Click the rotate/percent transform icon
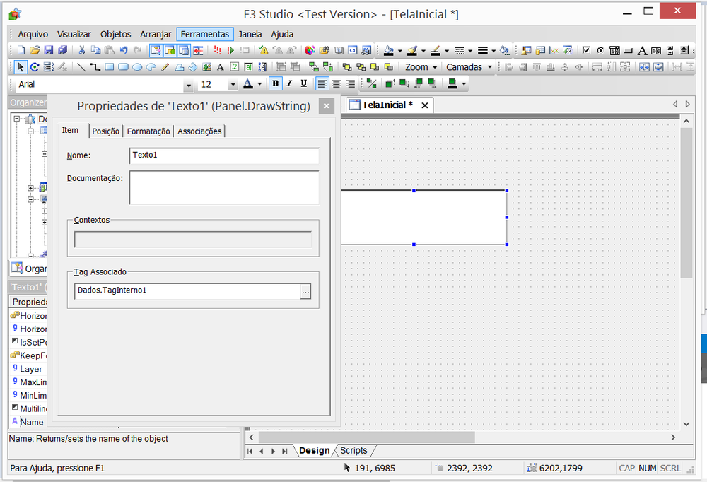Screen dimensions: 707x482 click(x=372, y=83)
